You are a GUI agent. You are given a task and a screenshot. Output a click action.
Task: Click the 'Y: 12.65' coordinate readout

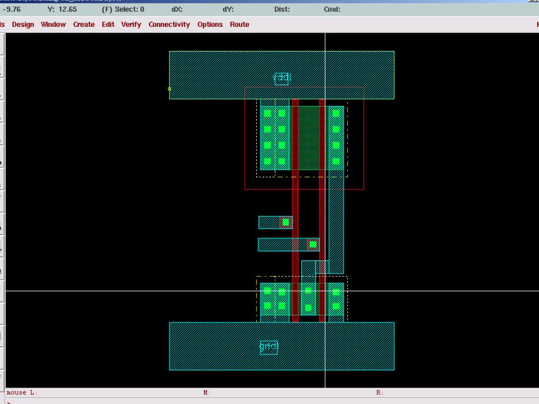tap(62, 9)
